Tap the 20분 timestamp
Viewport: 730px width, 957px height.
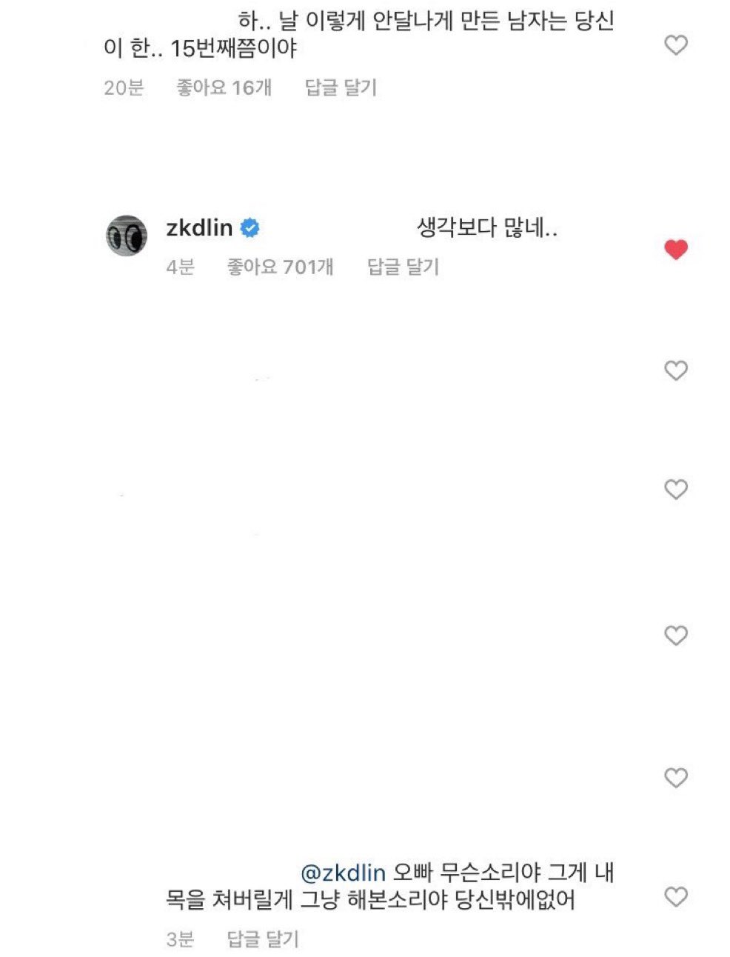(124, 87)
